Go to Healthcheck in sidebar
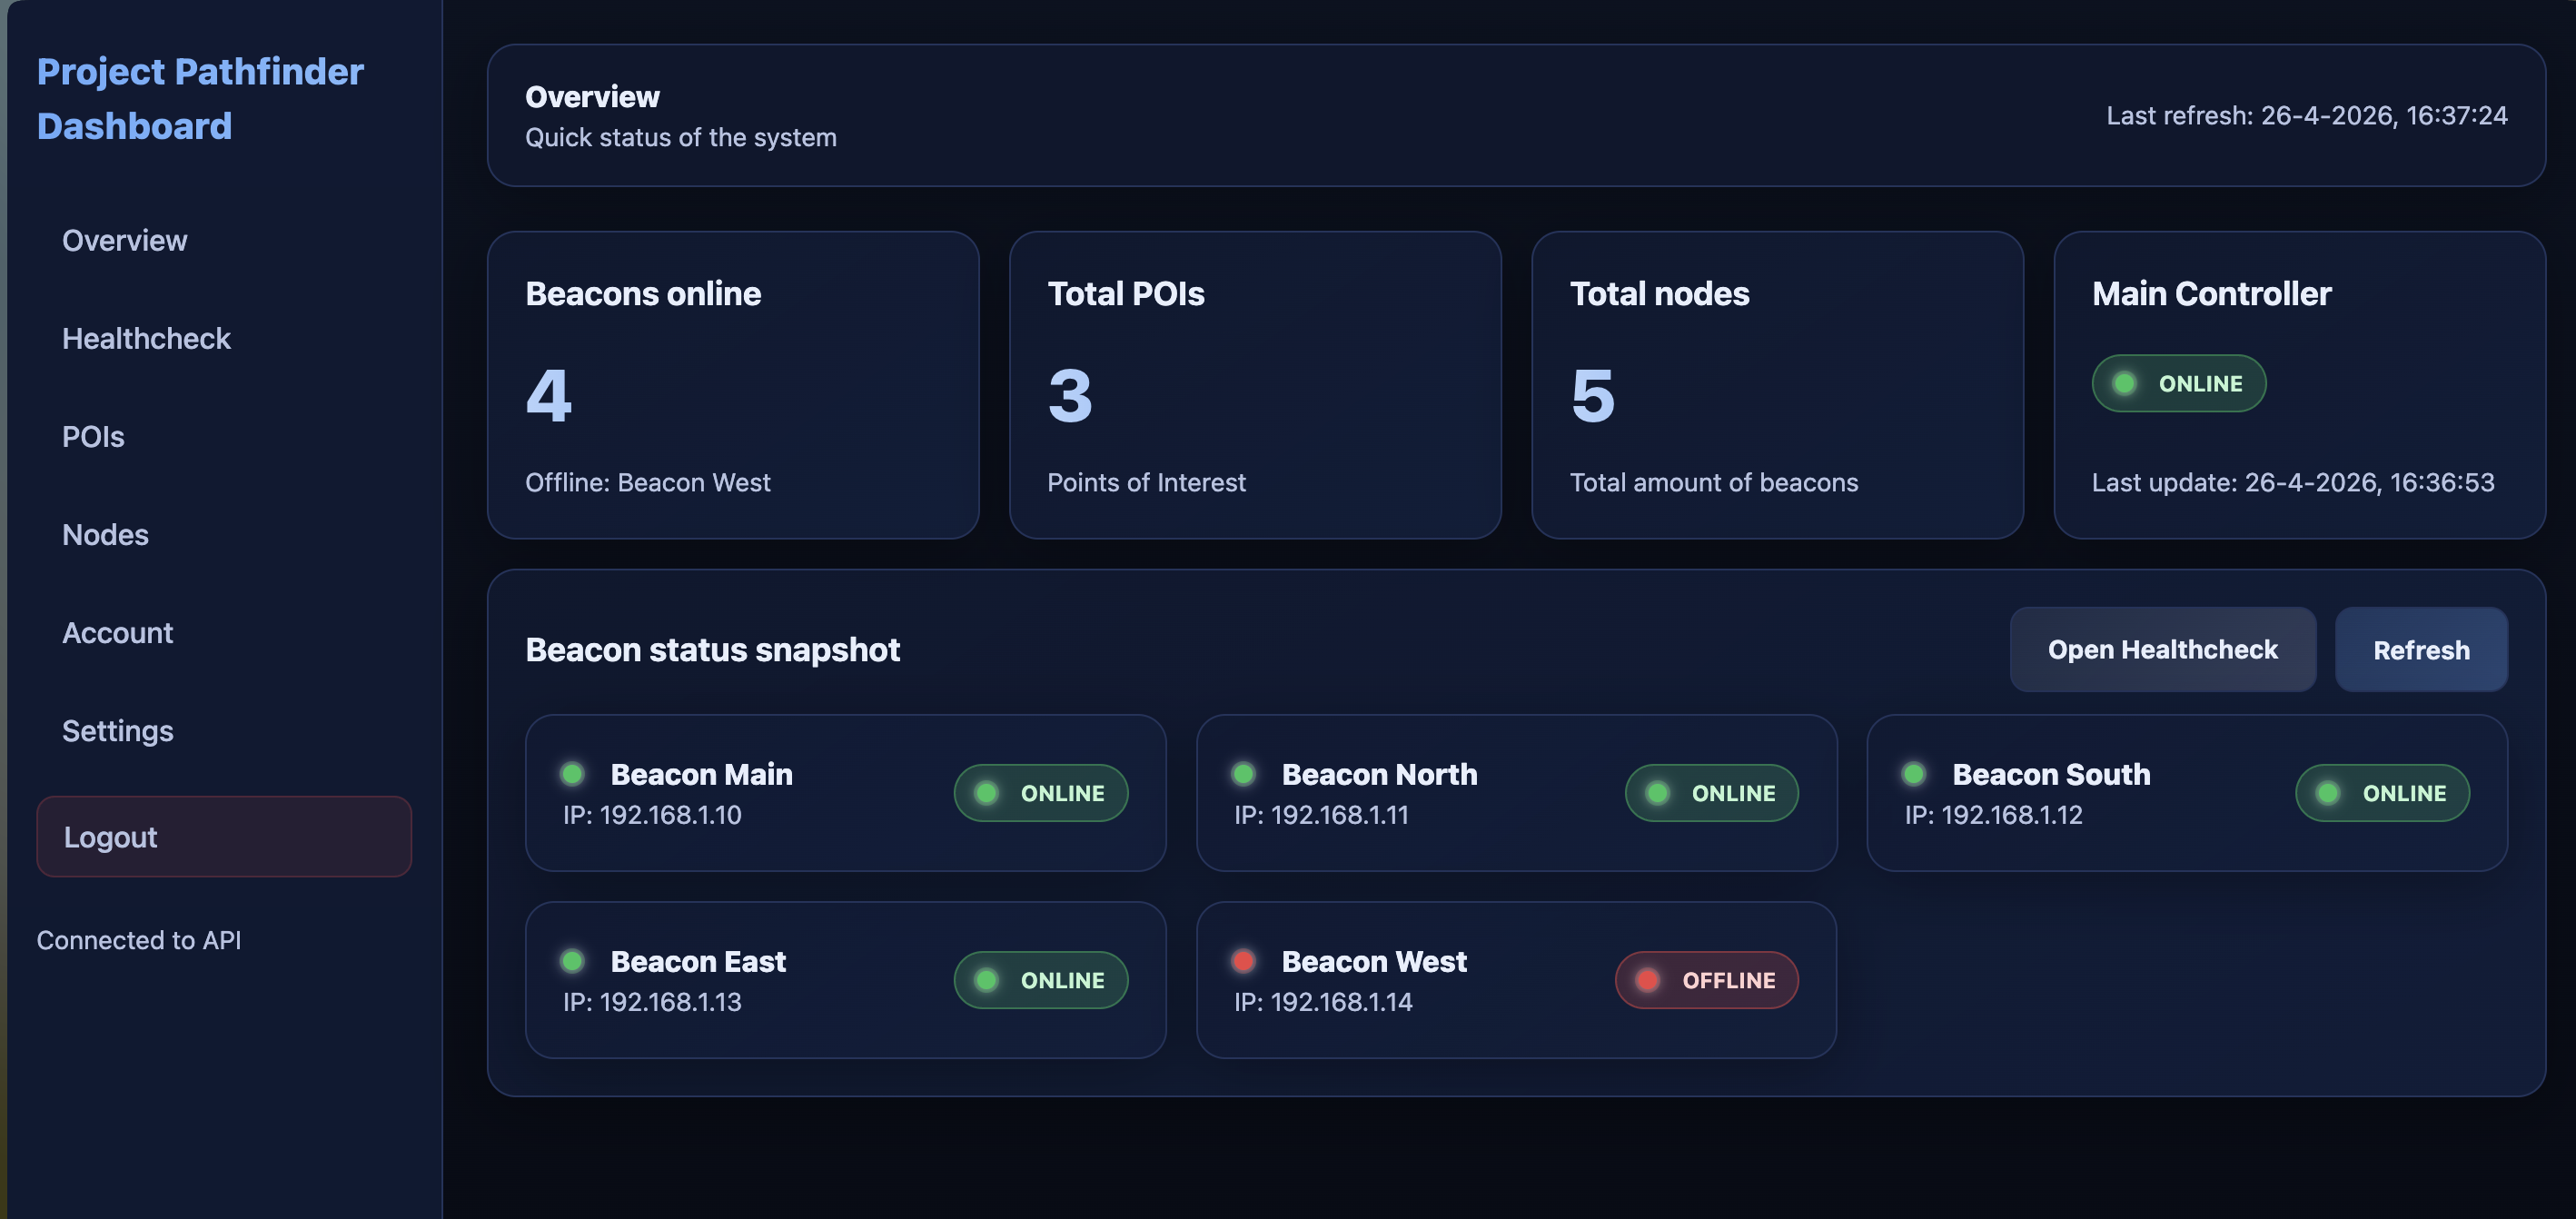This screenshot has width=2576, height=1219. coord(146,339)
